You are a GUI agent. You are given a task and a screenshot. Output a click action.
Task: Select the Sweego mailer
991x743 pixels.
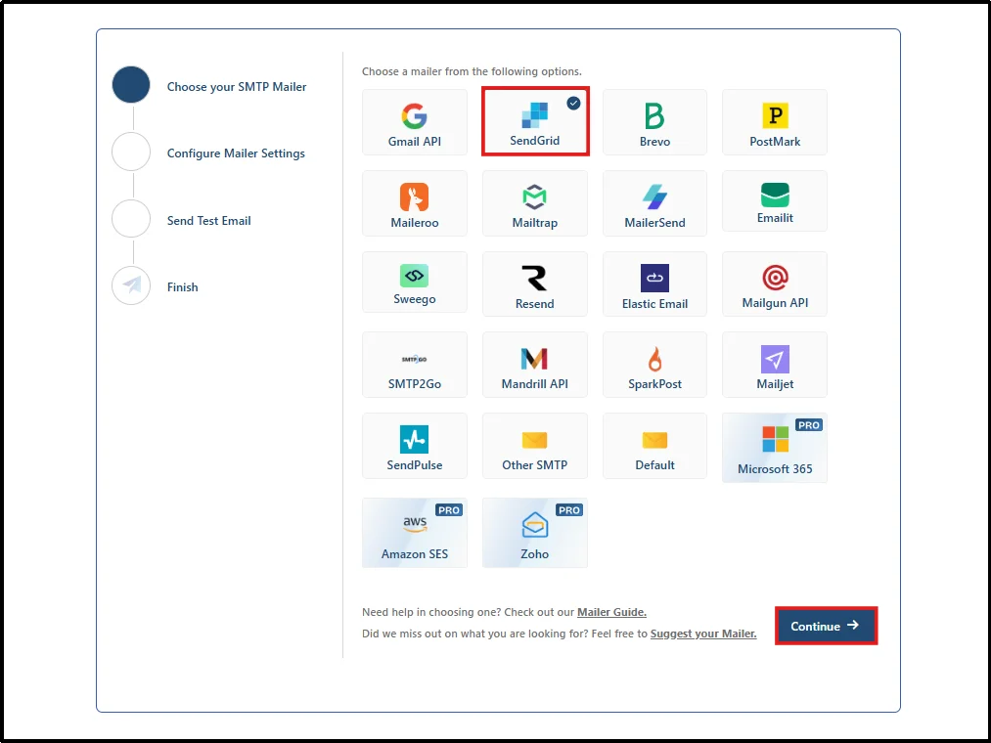[415, 282]
